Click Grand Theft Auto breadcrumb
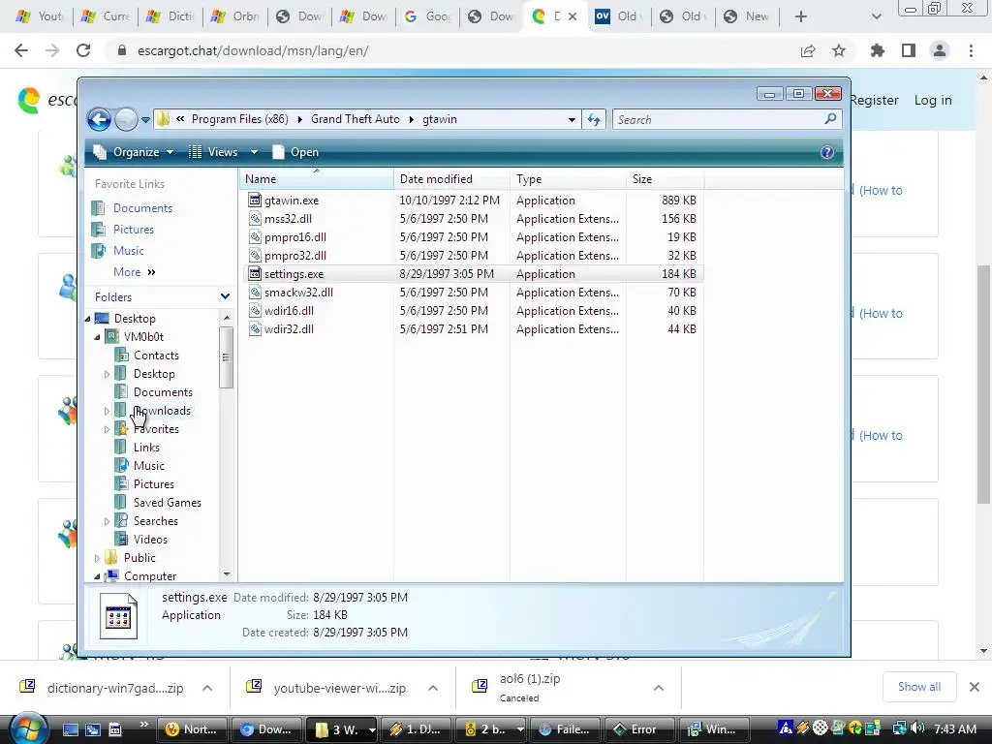 pos(355,119)
